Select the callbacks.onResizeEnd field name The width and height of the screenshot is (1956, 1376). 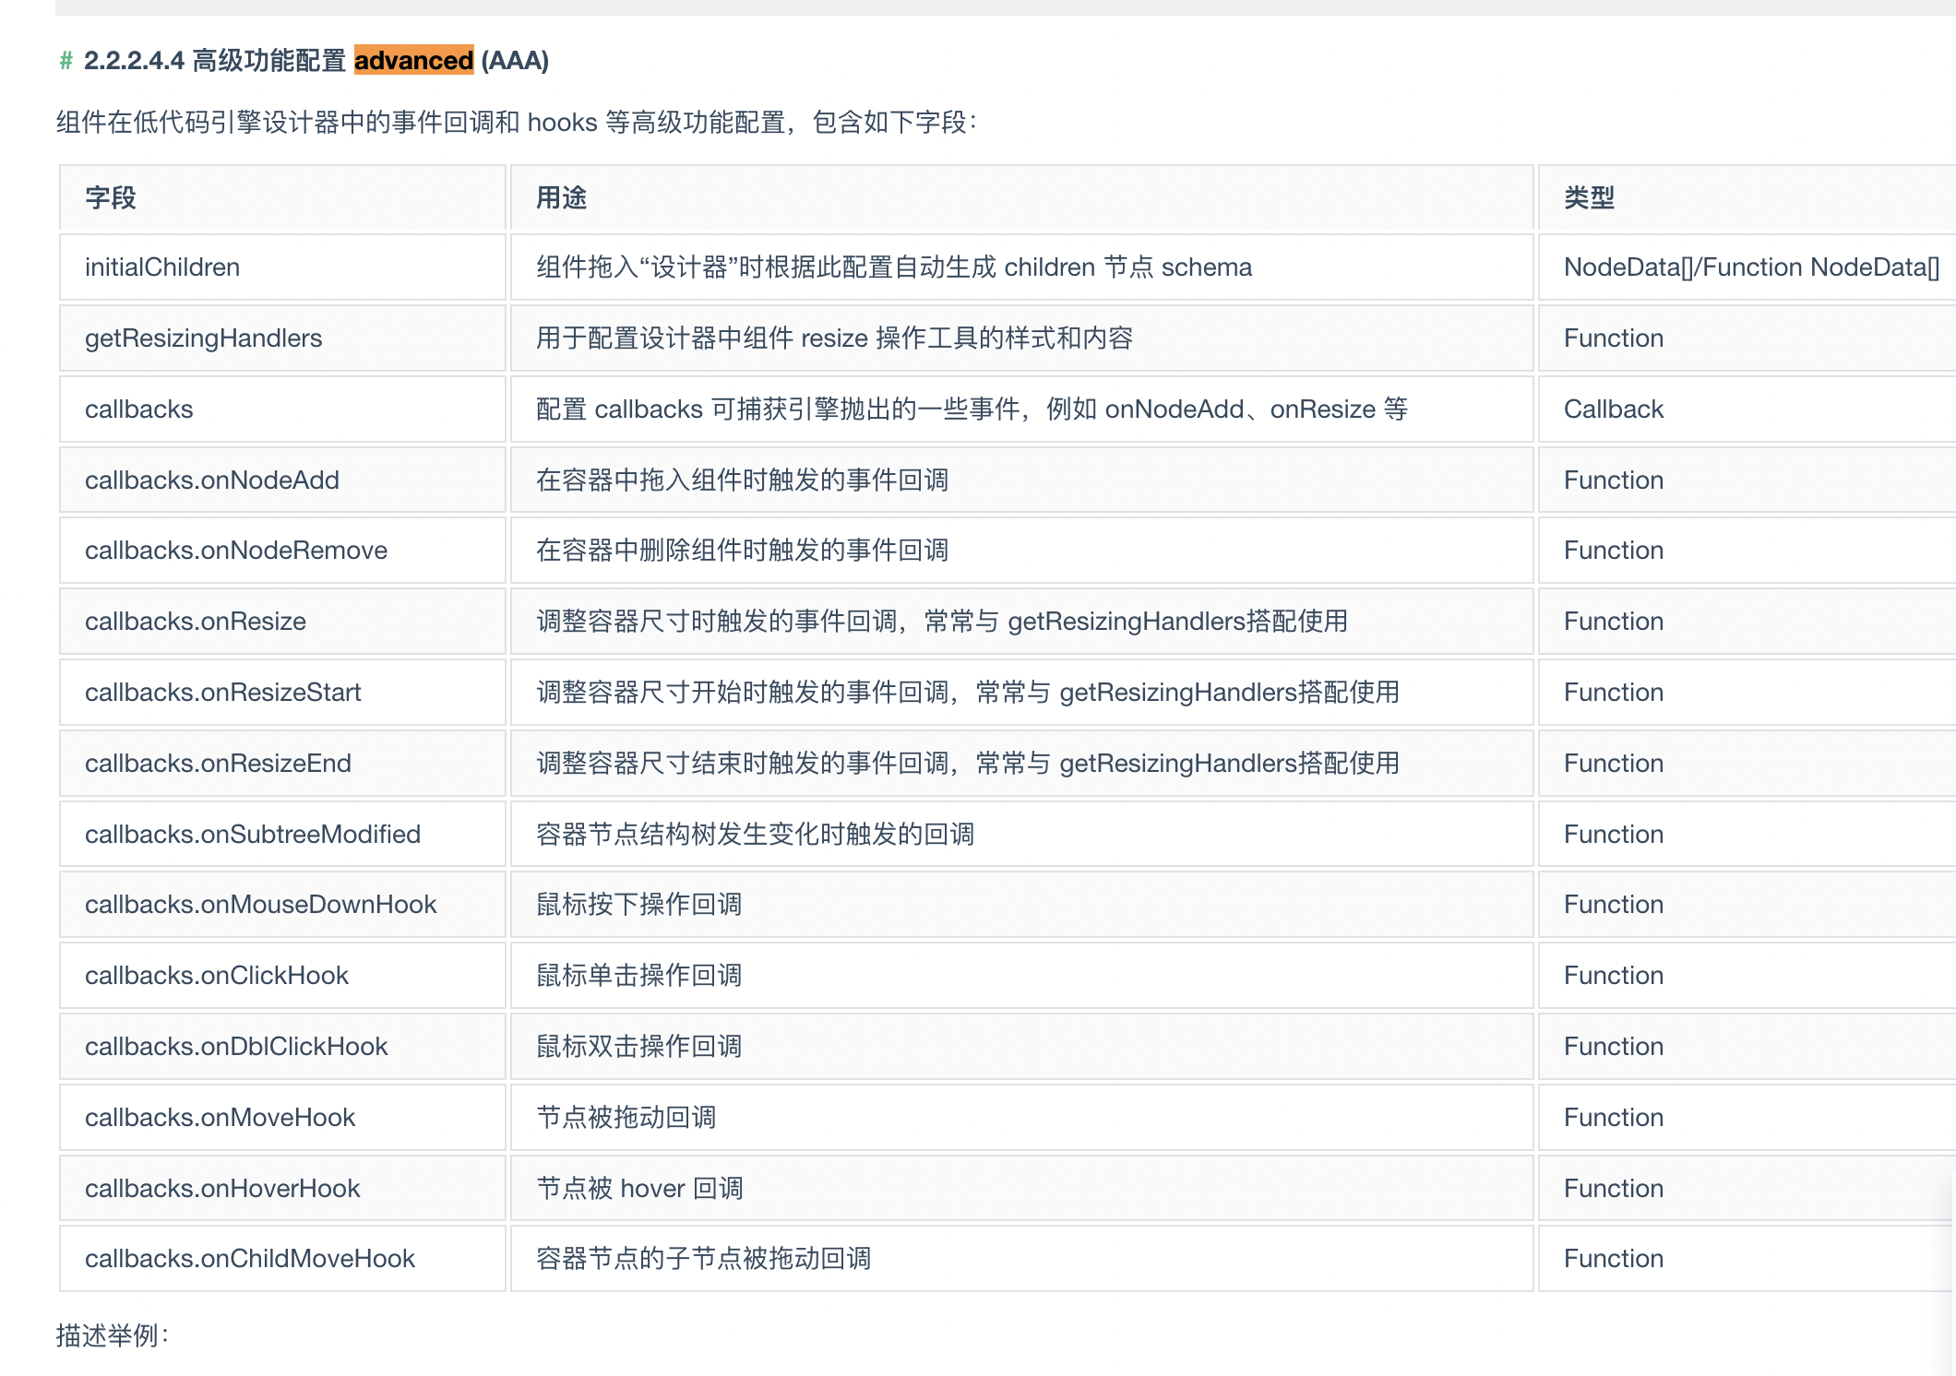[218, 763]
